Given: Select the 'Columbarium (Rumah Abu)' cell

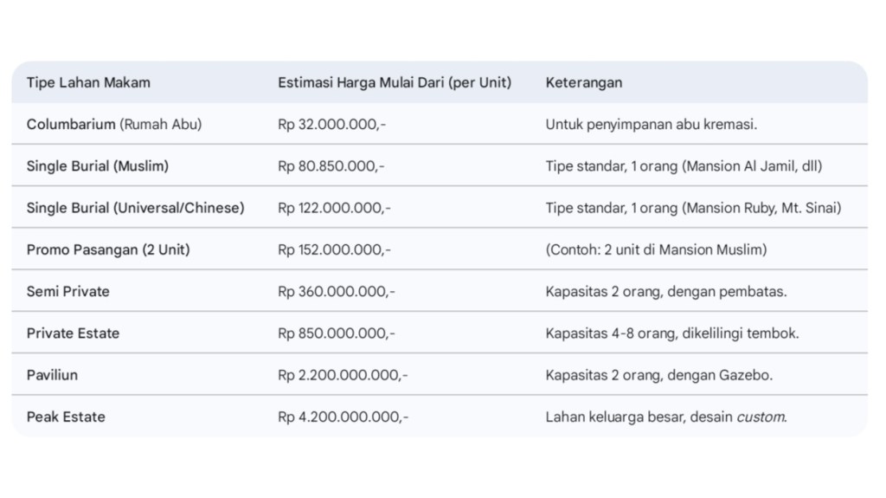Looking at the screenshot, I should coord(114,125).
